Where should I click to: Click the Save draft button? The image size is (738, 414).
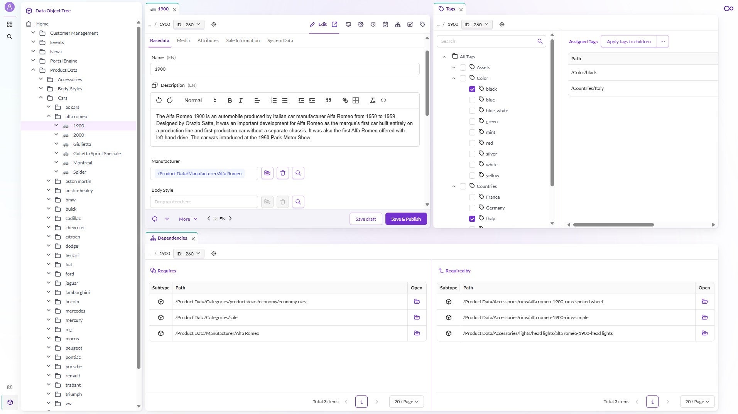coord(366,219)
